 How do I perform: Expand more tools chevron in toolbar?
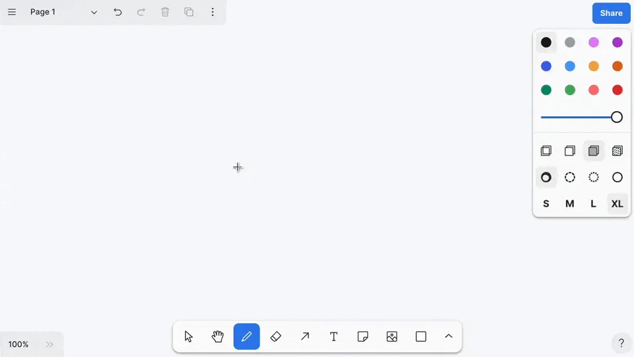(448, 337)
